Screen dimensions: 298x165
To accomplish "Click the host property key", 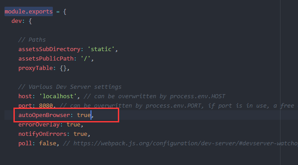I will point(25,96).
